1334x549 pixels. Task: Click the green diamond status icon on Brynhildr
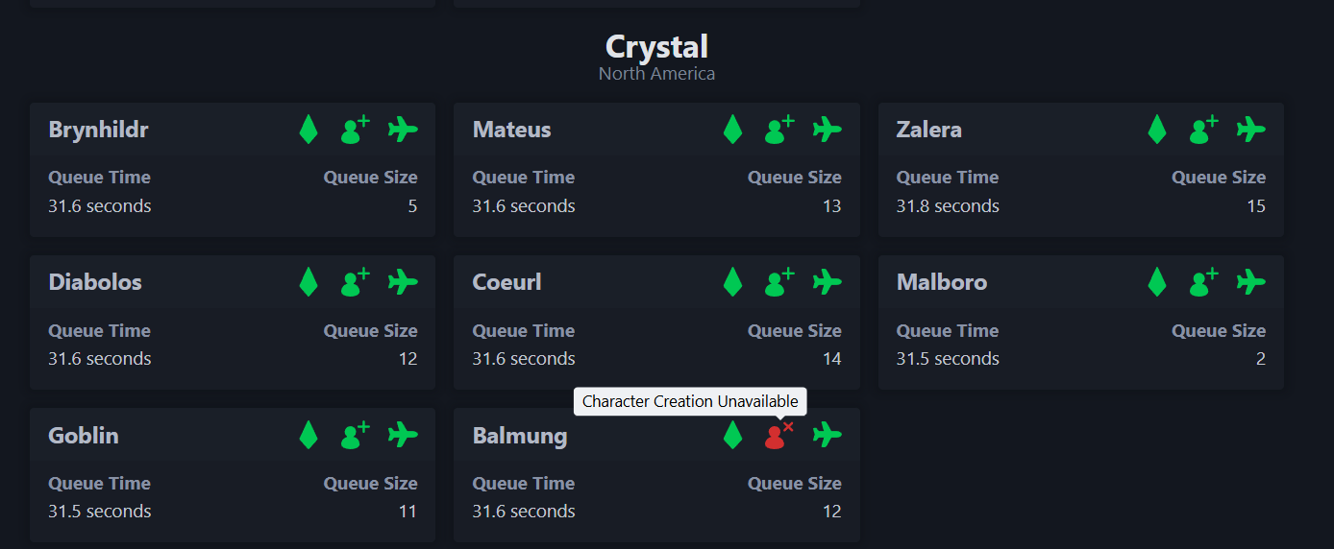point(309,129)
